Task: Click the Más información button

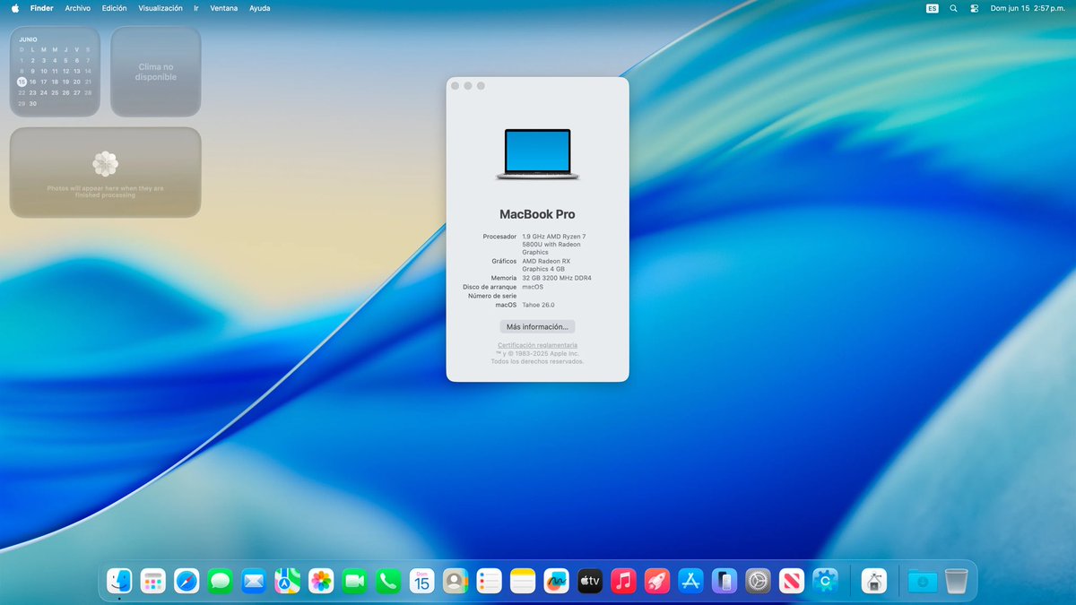Action: point(537,327)
